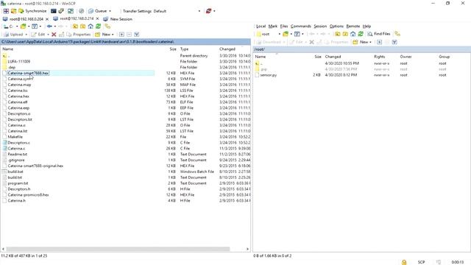Screen dimensions: 471x265
Task: Open the Local menu
Action: click(261, 26)
